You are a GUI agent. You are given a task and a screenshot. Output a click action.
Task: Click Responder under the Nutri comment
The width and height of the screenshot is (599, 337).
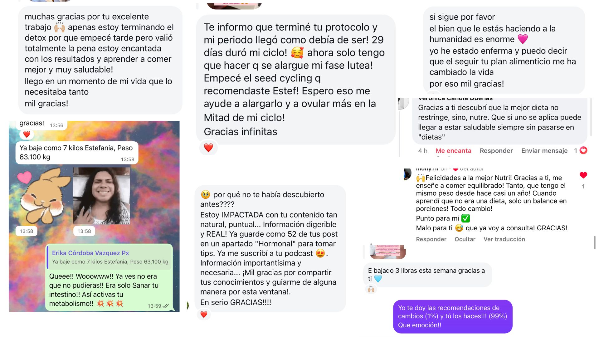point(431,239)
